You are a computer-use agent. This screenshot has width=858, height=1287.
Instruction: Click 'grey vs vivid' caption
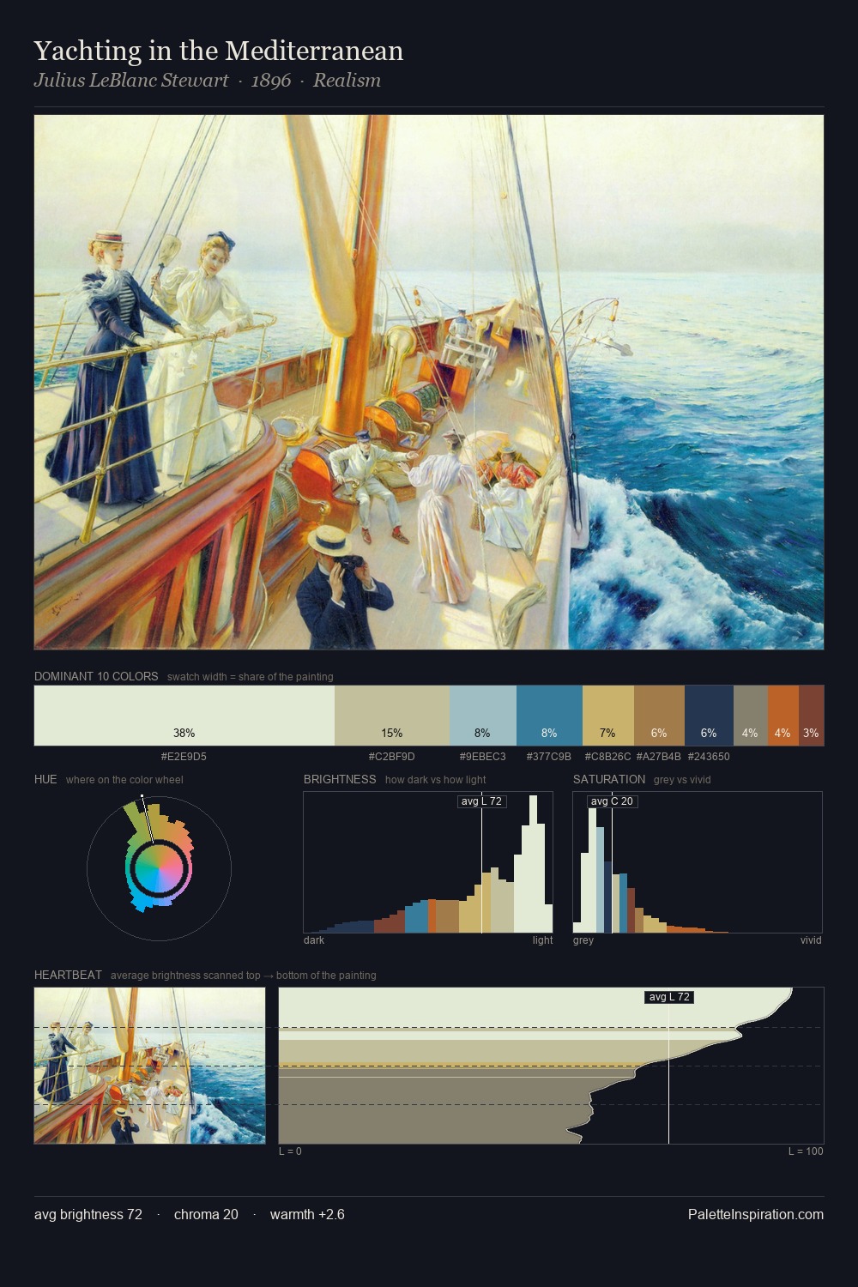point(682,780)
